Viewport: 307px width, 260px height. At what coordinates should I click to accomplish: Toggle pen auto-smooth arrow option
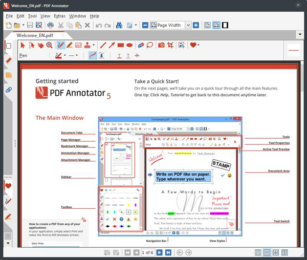[101, 56]
